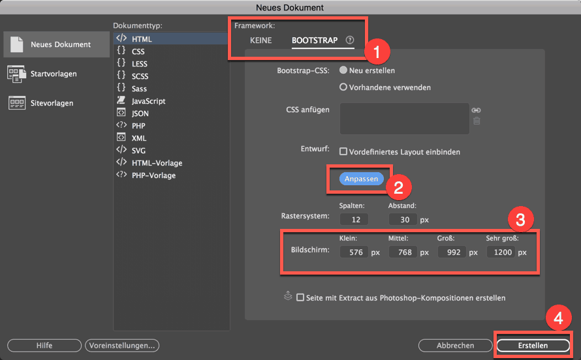Click the Erstellen button
Screen dimensions: 581x360
tap(533, 345)
